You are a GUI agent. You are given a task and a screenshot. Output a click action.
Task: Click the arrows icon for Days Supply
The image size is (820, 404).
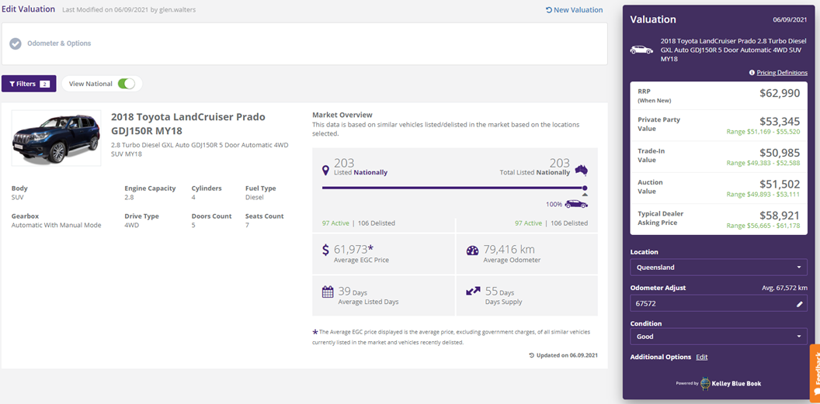[473, 290]
